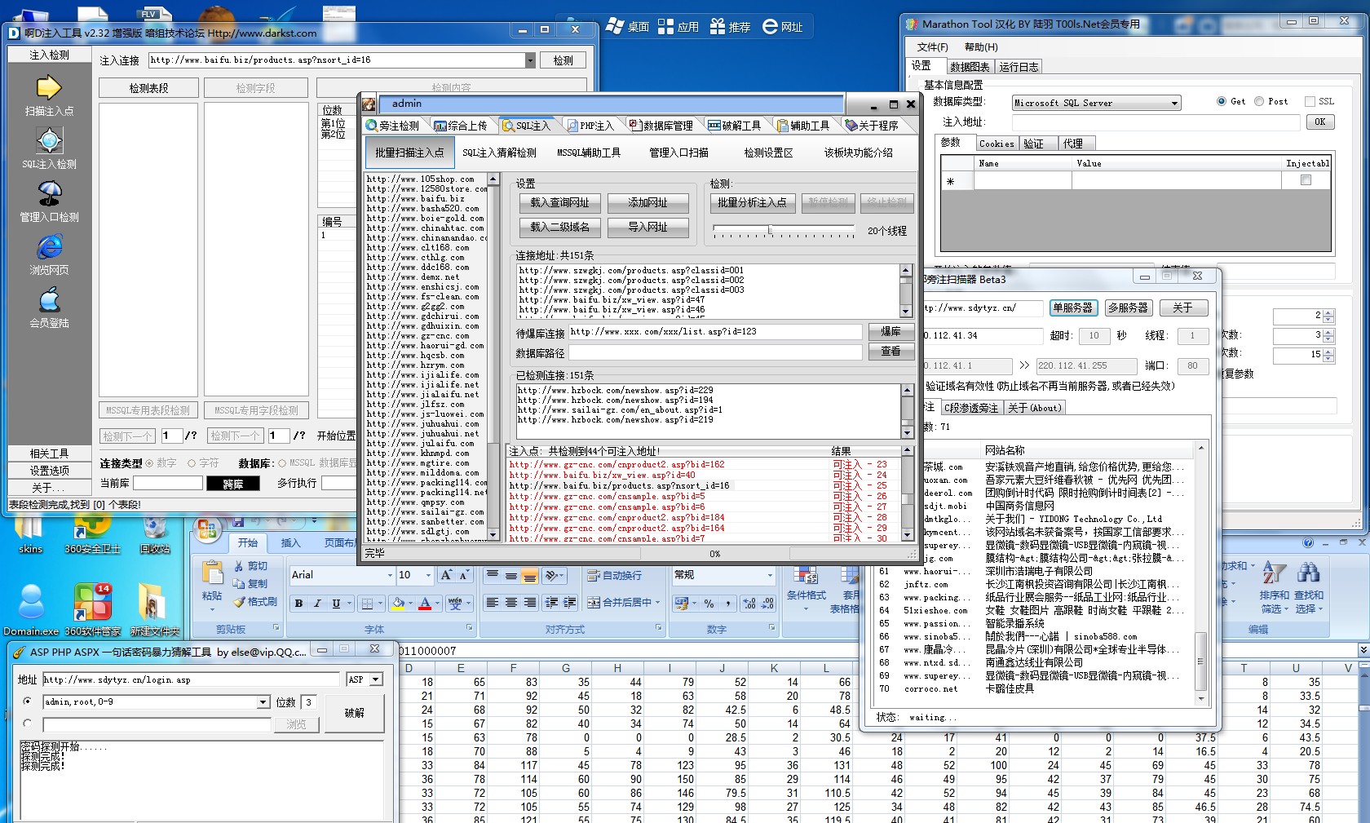Viewport: 1370px width, 823px height.
Task: Toggle bold in Excel ribbon
Action: tap(298, 604)
